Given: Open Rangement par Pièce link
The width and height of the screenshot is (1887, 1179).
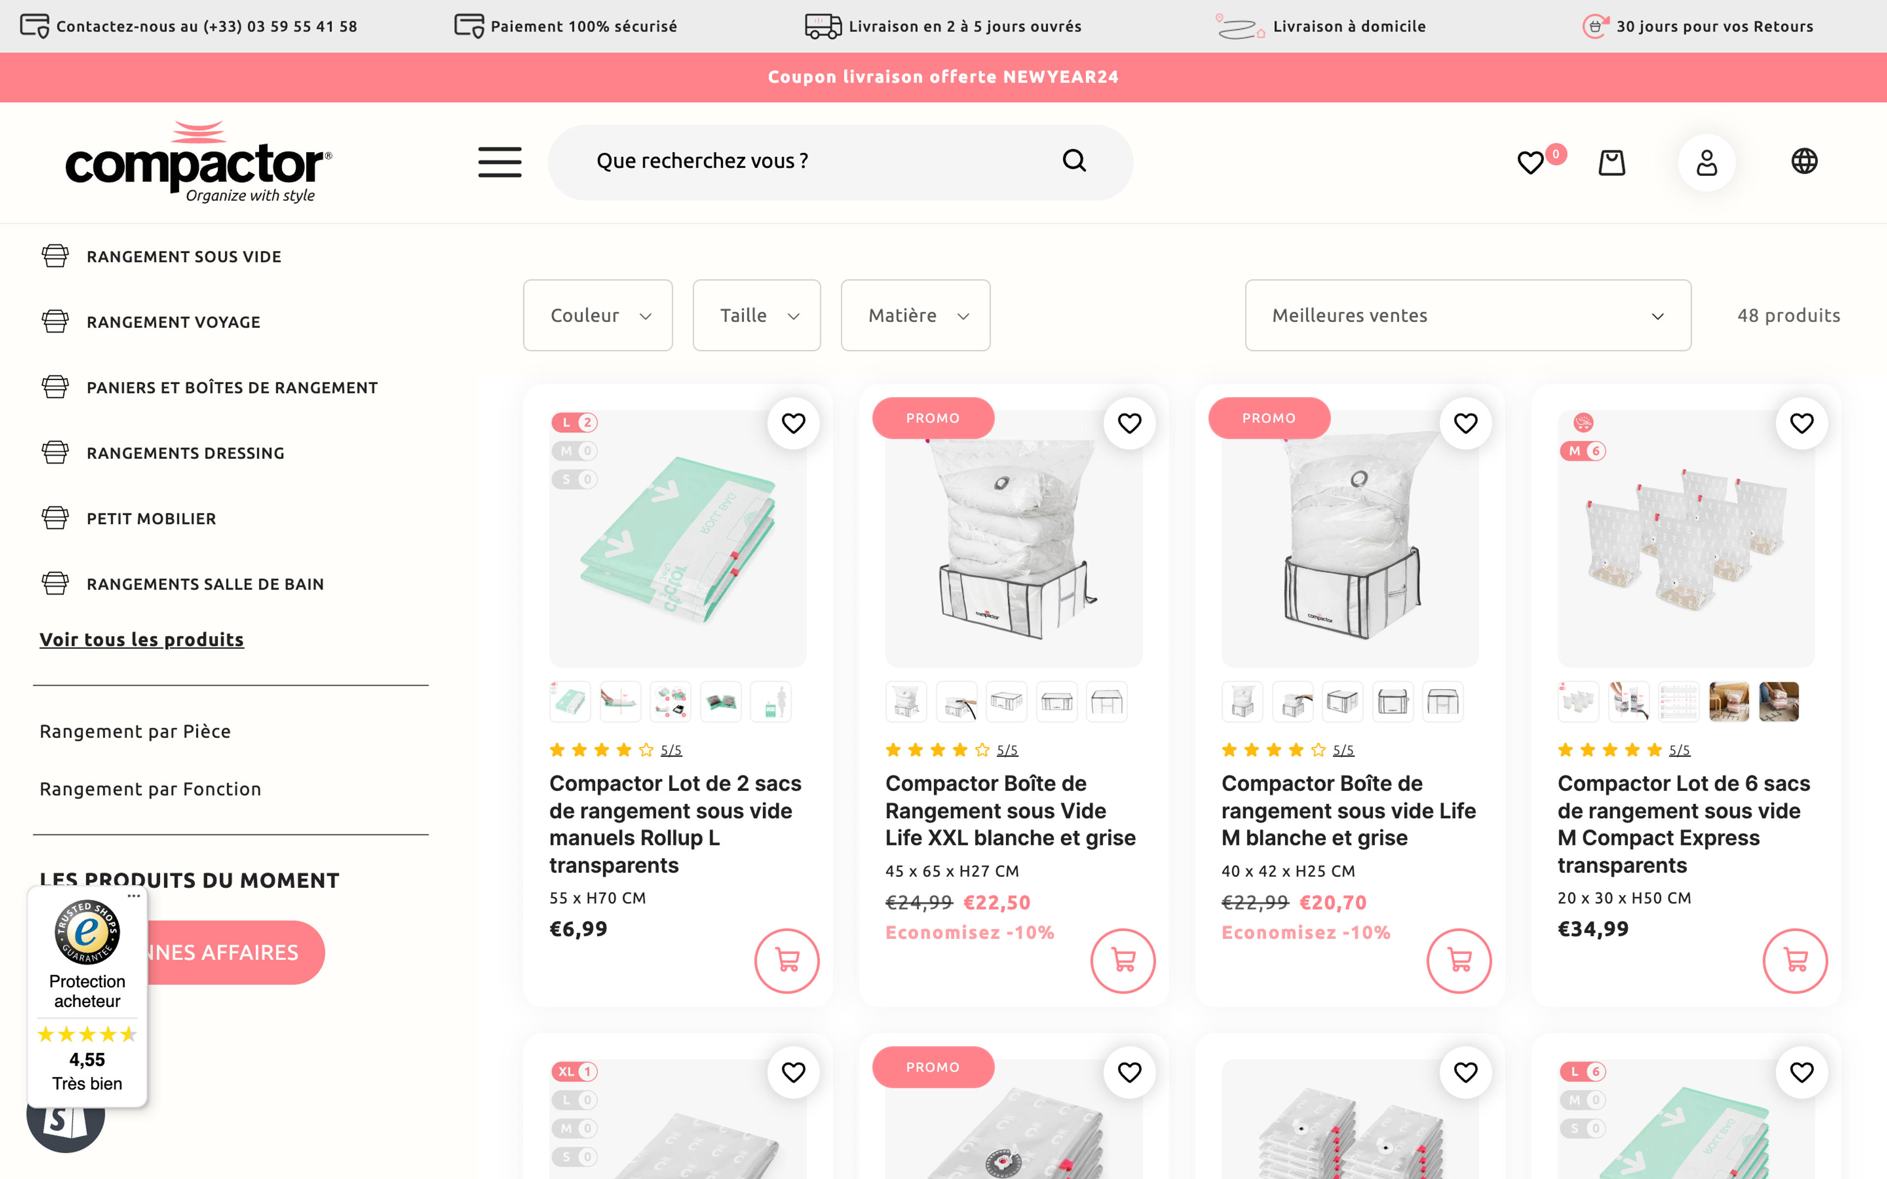Looking at the screenshot, I should point(136,731).
